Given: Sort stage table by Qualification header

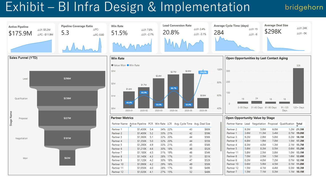Looking at the screenshot, I should point(287,124).
